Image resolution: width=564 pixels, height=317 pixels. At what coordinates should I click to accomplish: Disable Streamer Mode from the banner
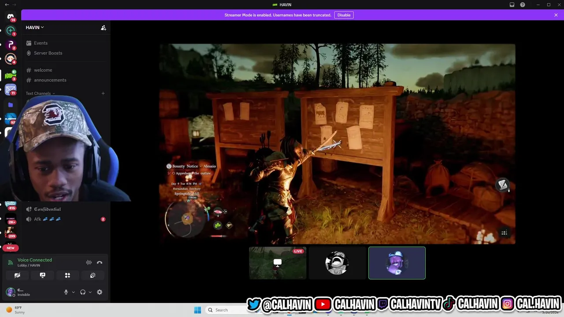pos(344,15)
